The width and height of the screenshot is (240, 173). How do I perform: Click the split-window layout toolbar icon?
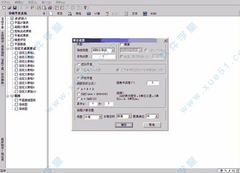point(57,8)
